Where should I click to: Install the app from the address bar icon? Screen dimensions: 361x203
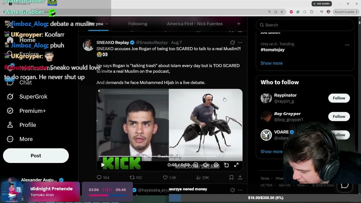point(276,12)
